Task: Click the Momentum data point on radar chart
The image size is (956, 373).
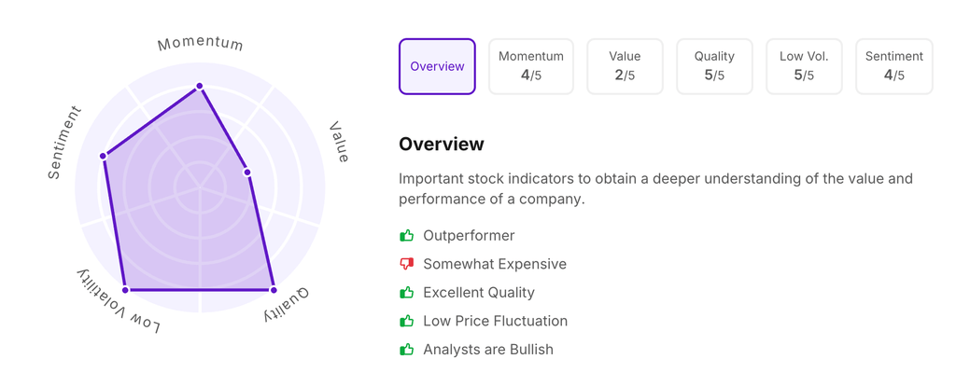Action: pyautogui.click(x=199, y=87)
